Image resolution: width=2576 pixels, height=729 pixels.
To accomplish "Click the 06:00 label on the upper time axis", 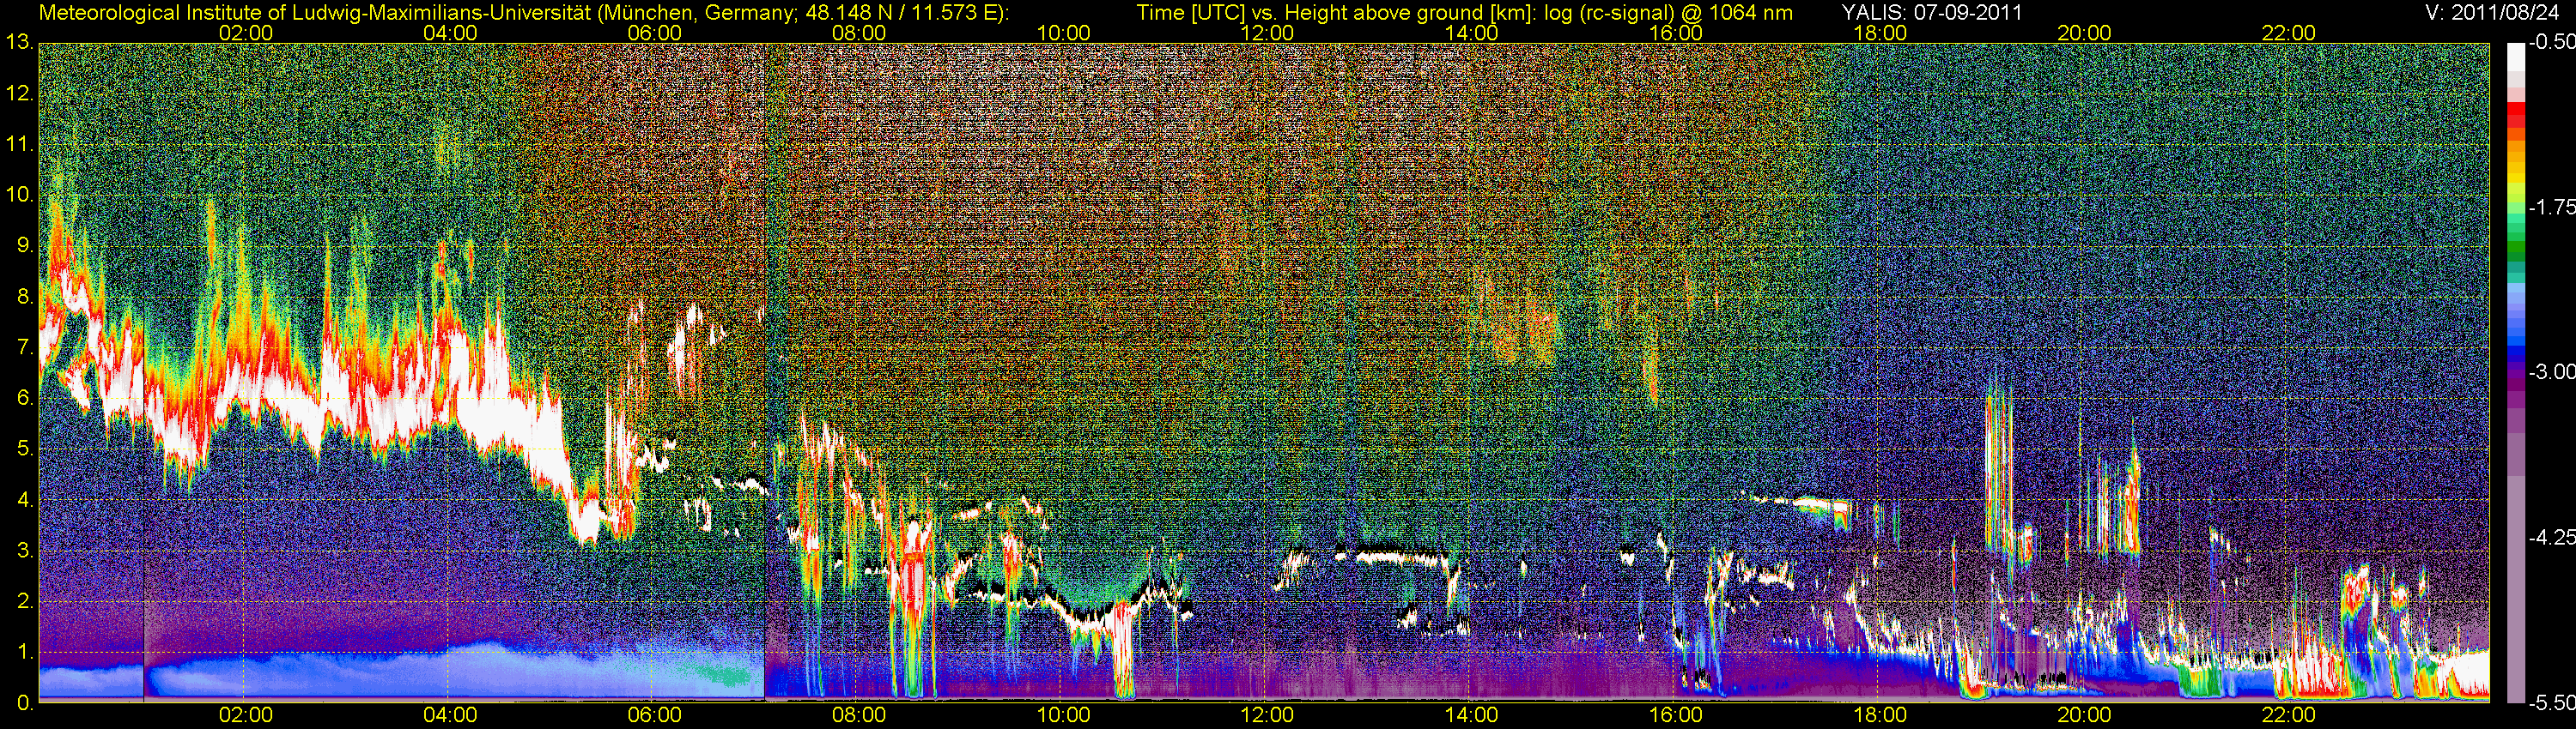I will 655,33.
